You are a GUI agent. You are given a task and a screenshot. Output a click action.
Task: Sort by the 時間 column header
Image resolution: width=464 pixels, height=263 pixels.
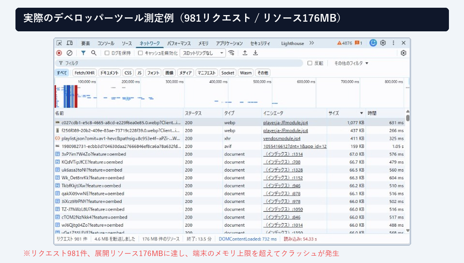pyautogui.click(x=386, y=113)
